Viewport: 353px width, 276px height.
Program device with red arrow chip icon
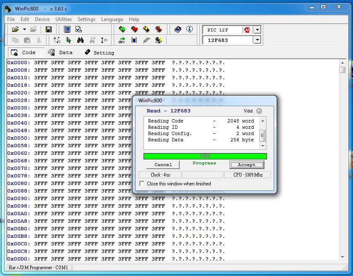(134, 29)
